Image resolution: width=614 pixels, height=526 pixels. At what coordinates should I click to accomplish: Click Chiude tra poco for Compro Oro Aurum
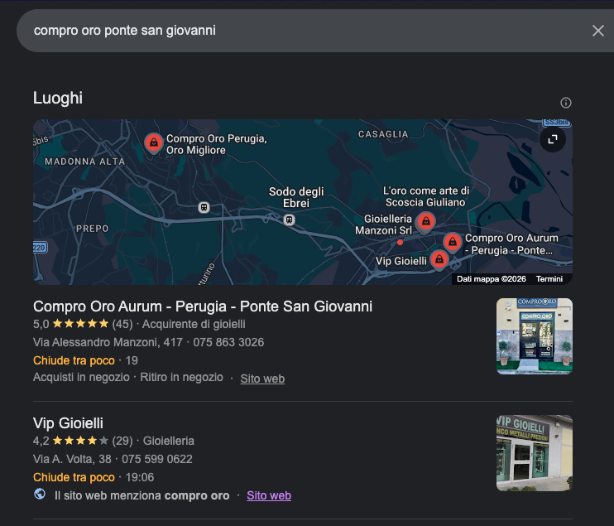tap(74, 360)
